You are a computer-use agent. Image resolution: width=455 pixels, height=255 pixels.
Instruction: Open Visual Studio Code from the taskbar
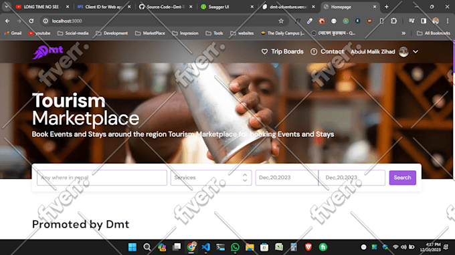(x=205, y=247)
